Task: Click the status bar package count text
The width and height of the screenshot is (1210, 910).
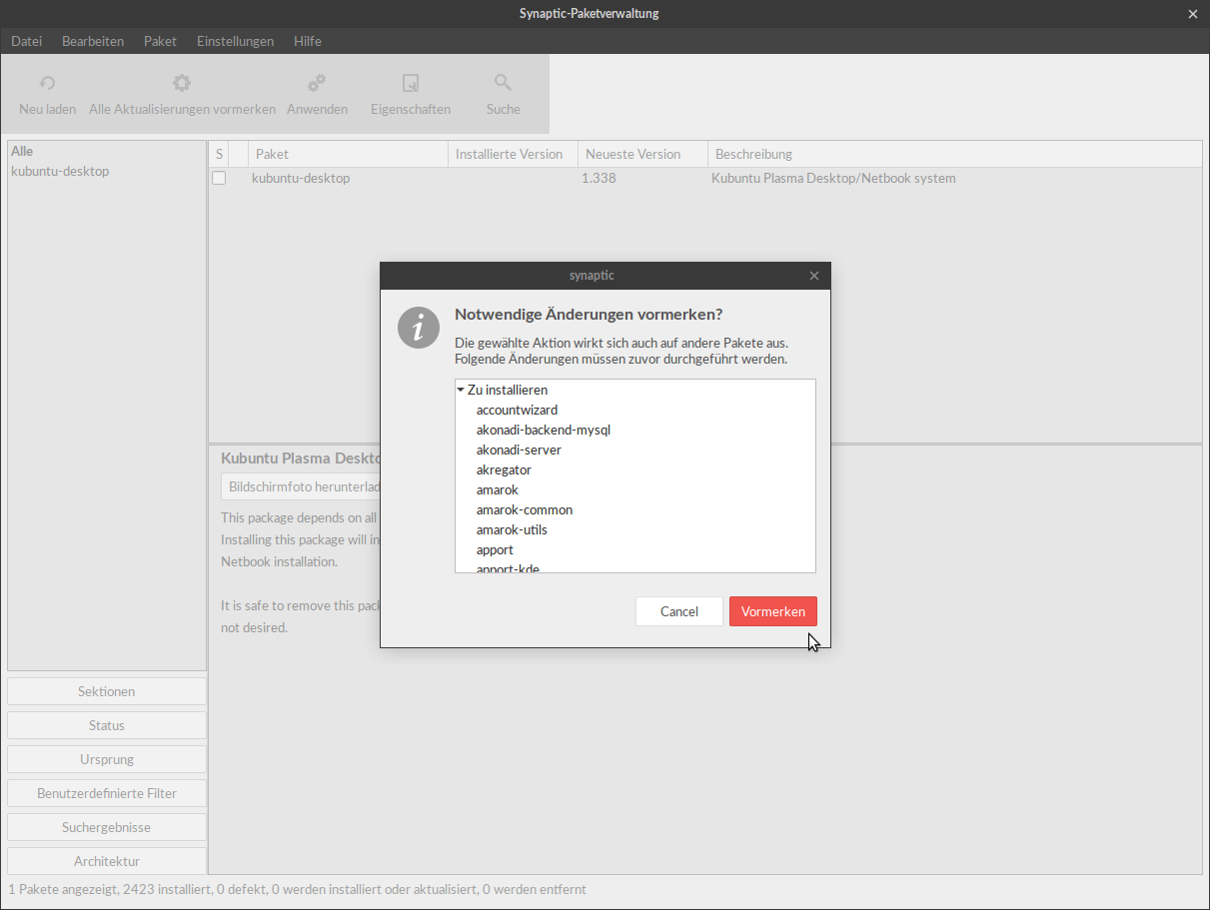Action: pos(297,889)
